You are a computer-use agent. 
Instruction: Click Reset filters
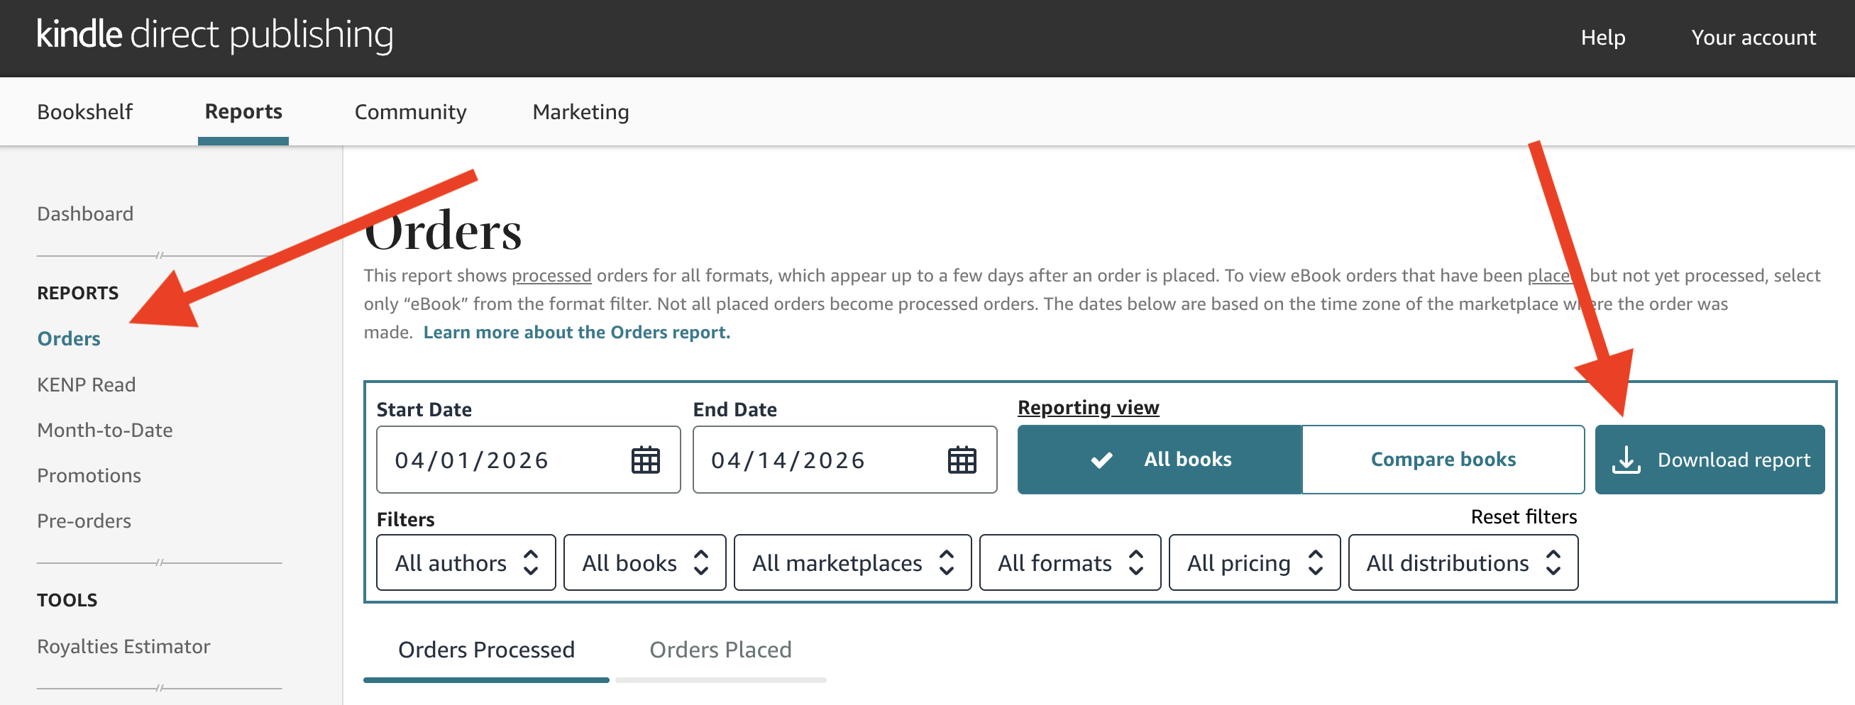coord(1524,516)
